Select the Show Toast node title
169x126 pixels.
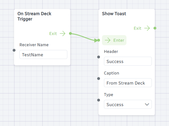coord(114,13)
